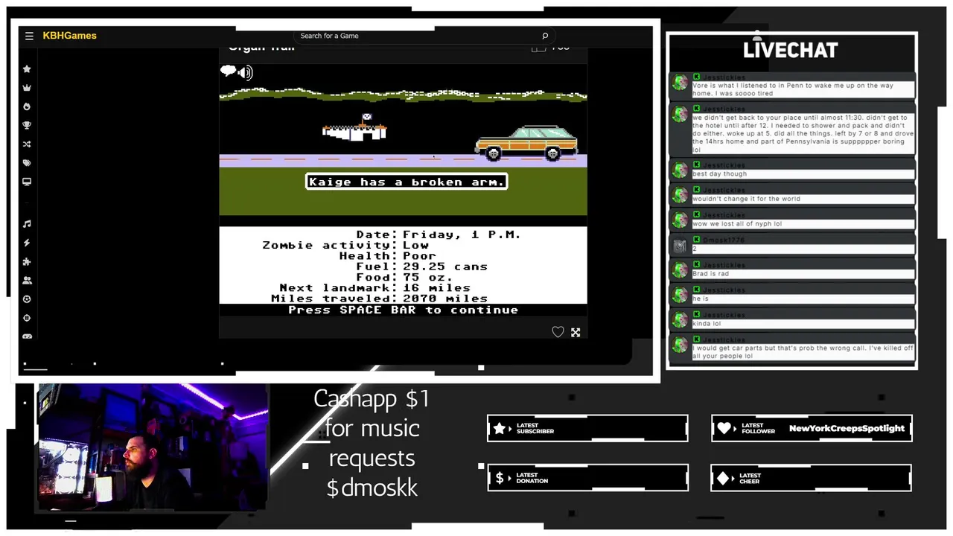This screenshot has width=953, height=536.
Task: Select the crown icon in the sidebar
Action: (27, 88)
